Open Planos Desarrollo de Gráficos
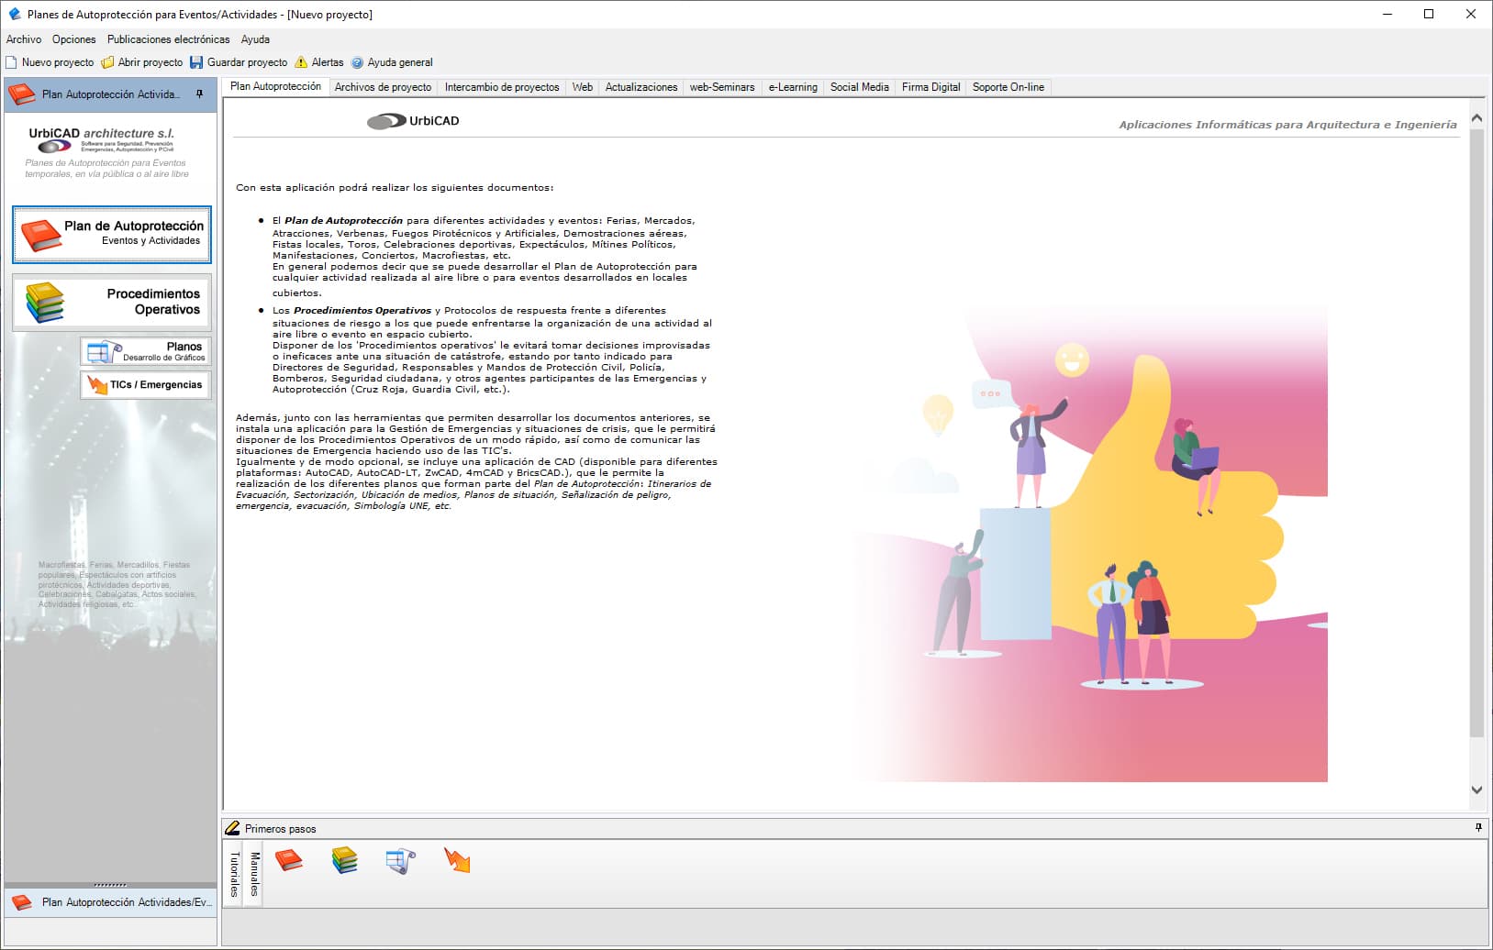The height and width of the screenshot is (950, 1493). click(x=146, y=351)
